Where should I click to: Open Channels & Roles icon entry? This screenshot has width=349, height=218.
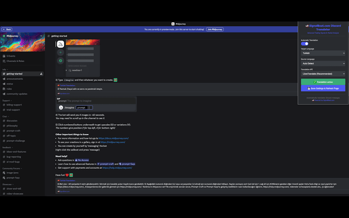[x=4, y=61]
